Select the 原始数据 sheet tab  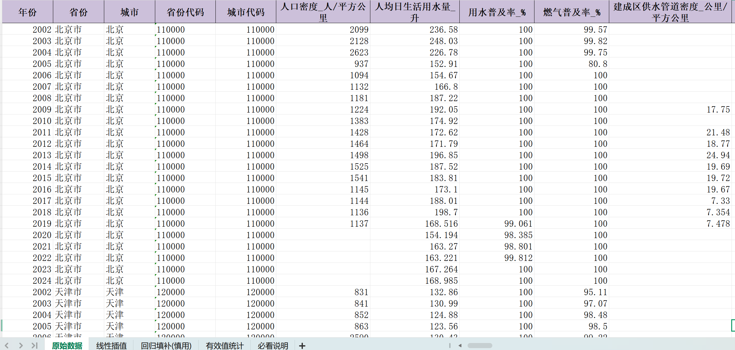tap(67, 346)
